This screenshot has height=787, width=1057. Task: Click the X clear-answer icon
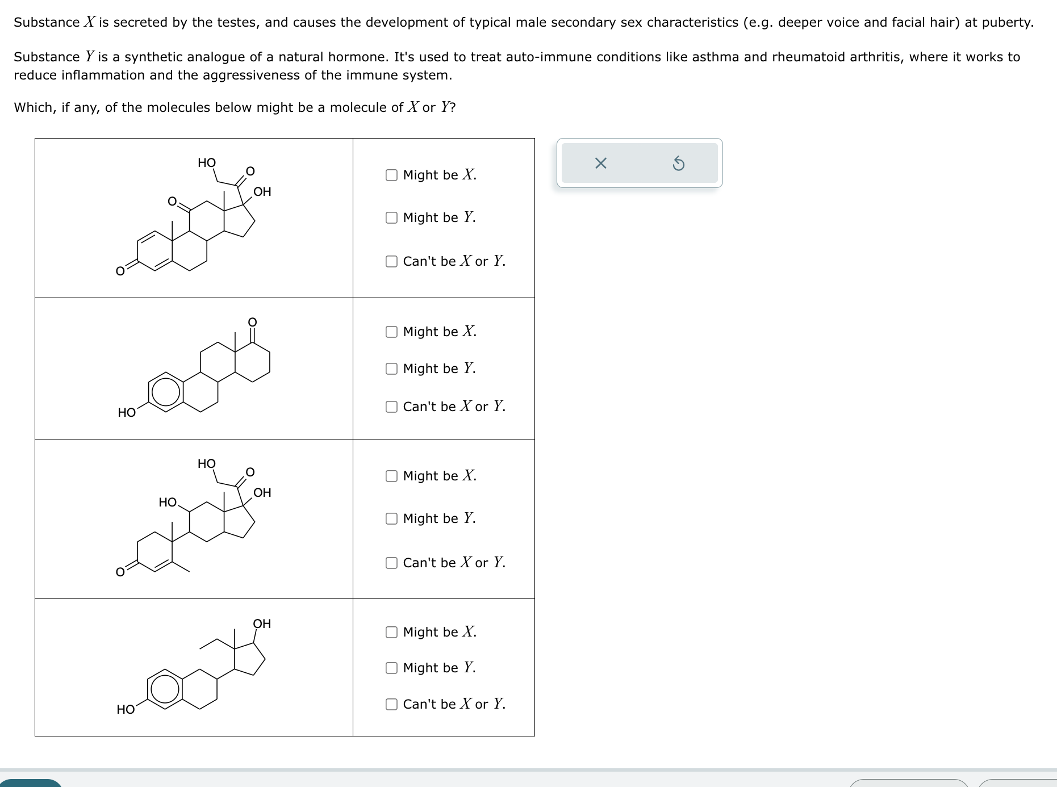[600, 163]
